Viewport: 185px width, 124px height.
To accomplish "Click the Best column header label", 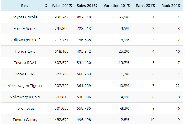I will [x=25, y=6].
